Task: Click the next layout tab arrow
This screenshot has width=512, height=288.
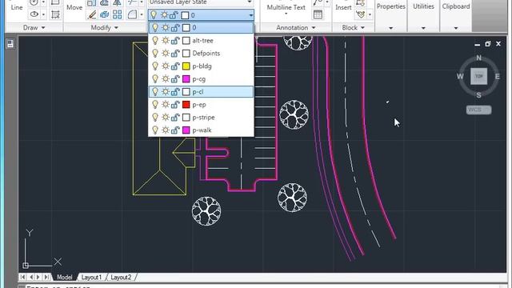Action: [38, 278]
